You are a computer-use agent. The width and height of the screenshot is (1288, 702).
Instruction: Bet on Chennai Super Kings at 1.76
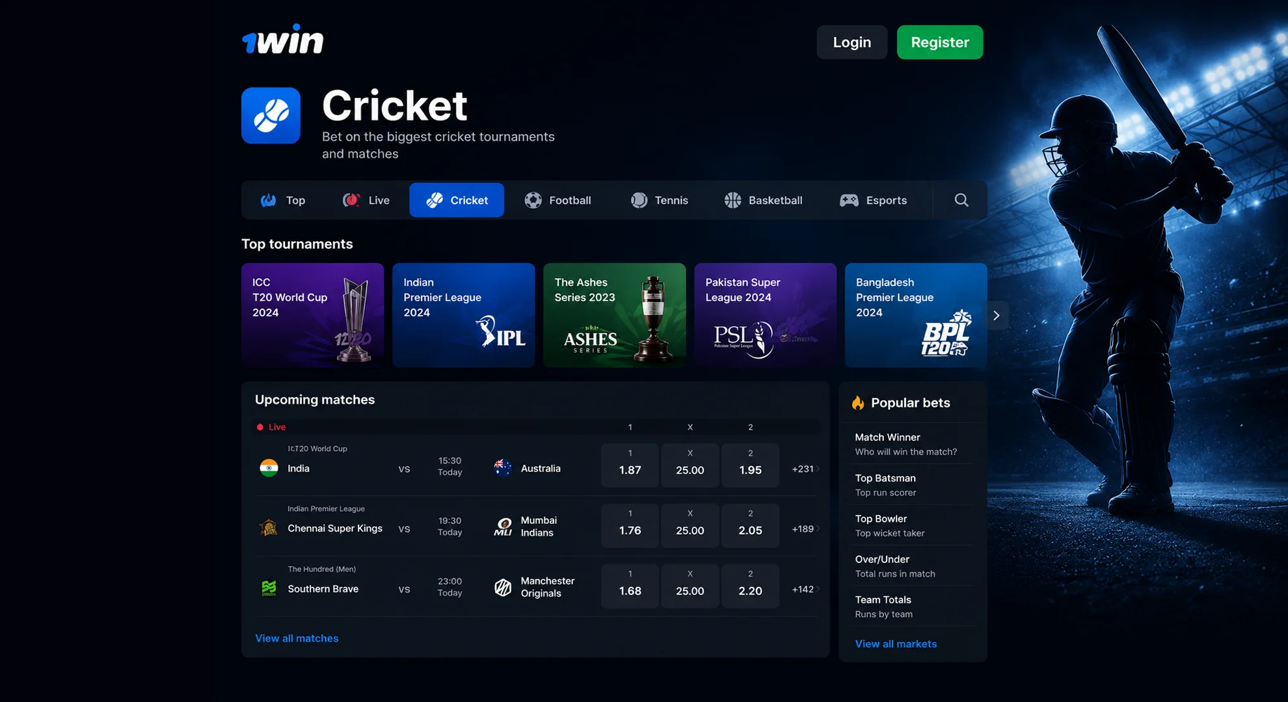click(630, 525)
